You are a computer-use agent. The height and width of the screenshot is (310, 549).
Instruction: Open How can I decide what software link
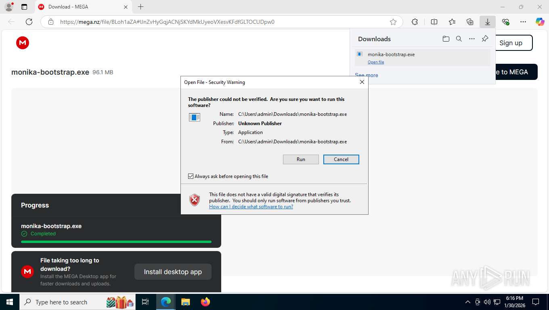(x=251, y=207)
